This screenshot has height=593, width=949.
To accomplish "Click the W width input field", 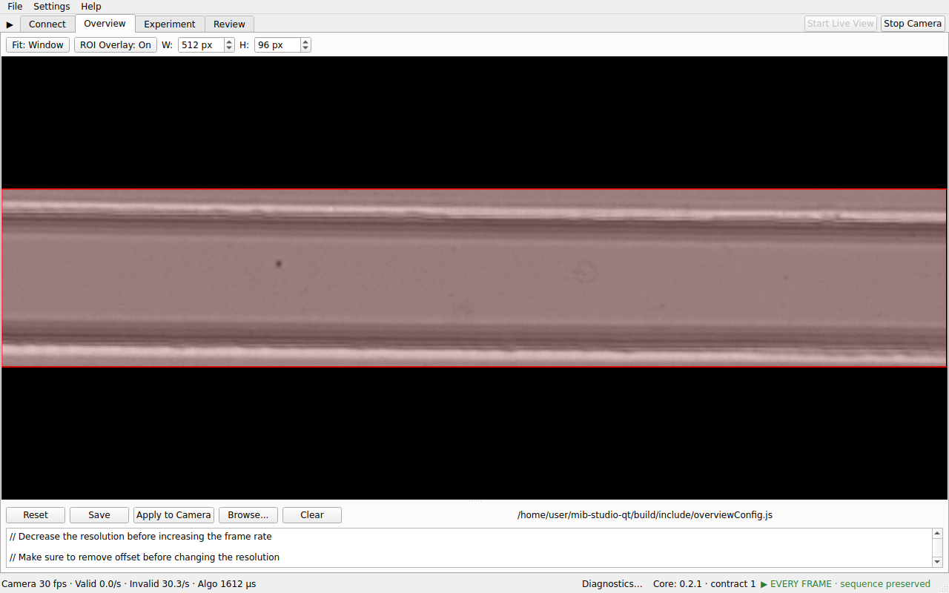I will [x=201, y=45].
